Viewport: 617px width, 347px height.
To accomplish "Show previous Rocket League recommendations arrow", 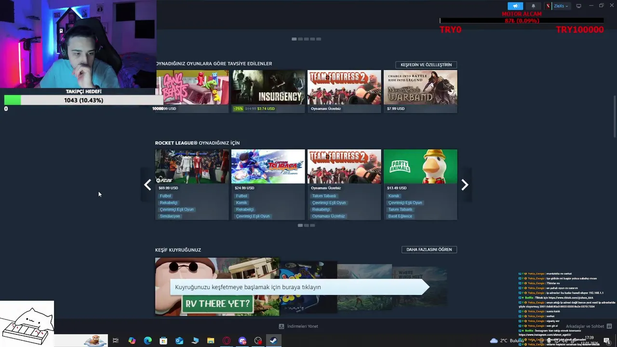I will (148, 185).
